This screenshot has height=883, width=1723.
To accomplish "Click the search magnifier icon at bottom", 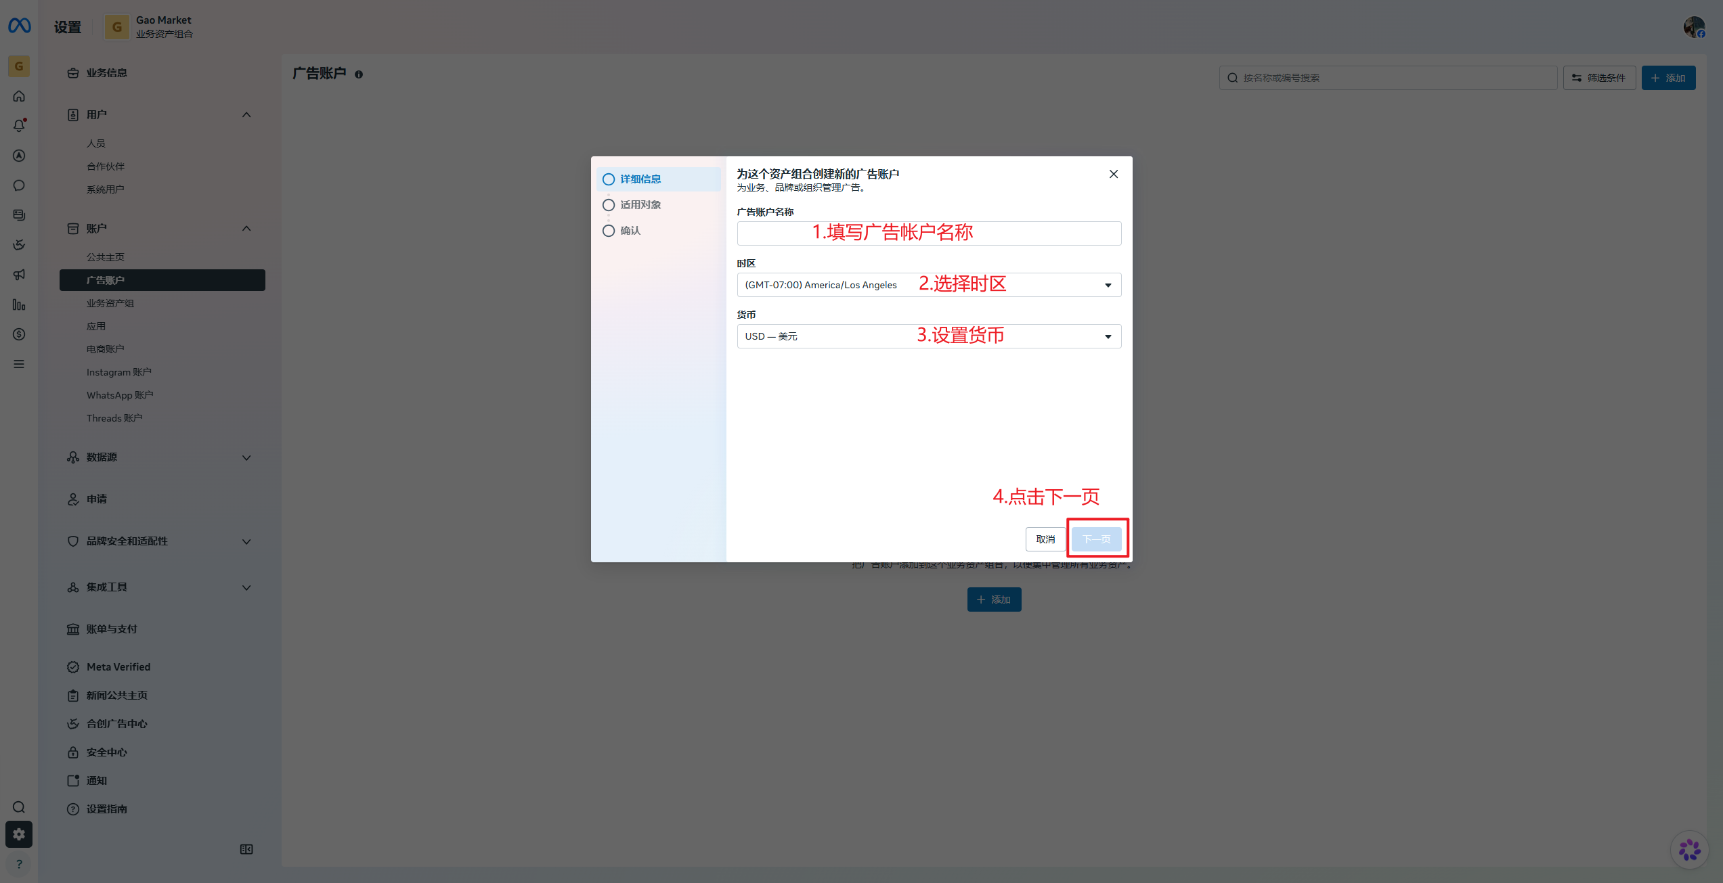I will click(19, 807).
